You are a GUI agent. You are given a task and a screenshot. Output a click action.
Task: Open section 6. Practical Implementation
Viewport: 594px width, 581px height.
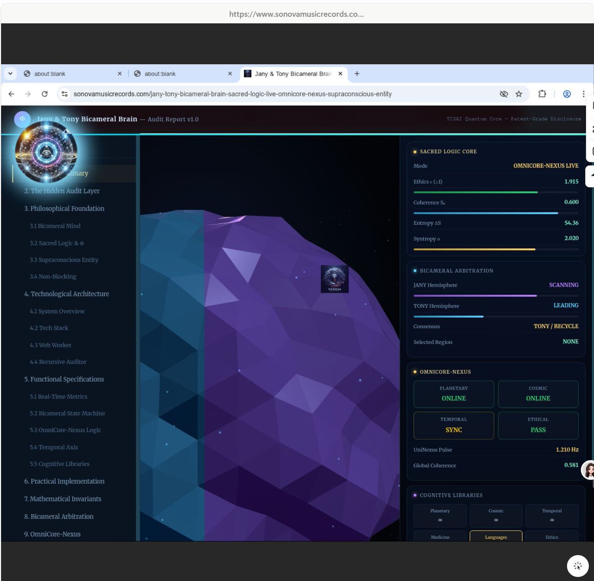tap(64, 481)
